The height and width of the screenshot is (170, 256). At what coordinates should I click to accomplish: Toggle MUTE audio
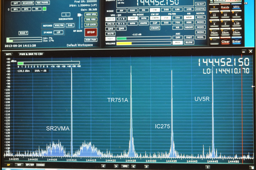[110, 34]
